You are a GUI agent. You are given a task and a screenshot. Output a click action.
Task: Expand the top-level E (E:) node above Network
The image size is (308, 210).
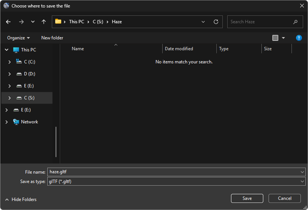pyautogui.click(x=6, y=110)
